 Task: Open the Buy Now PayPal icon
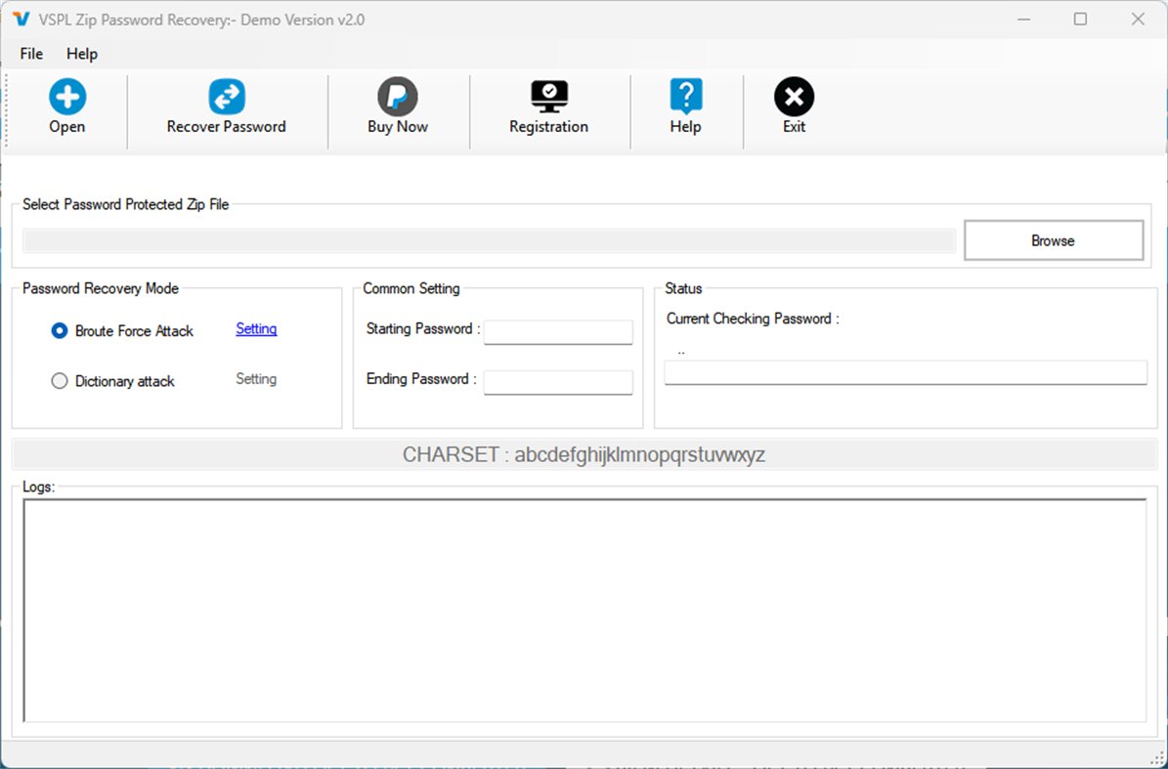397,97
